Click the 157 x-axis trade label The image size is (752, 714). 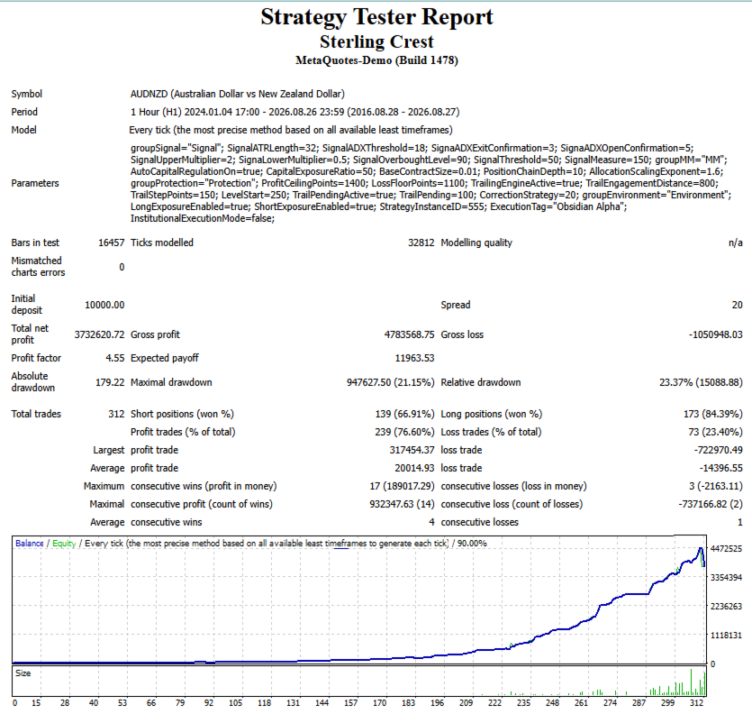(350, 703)
